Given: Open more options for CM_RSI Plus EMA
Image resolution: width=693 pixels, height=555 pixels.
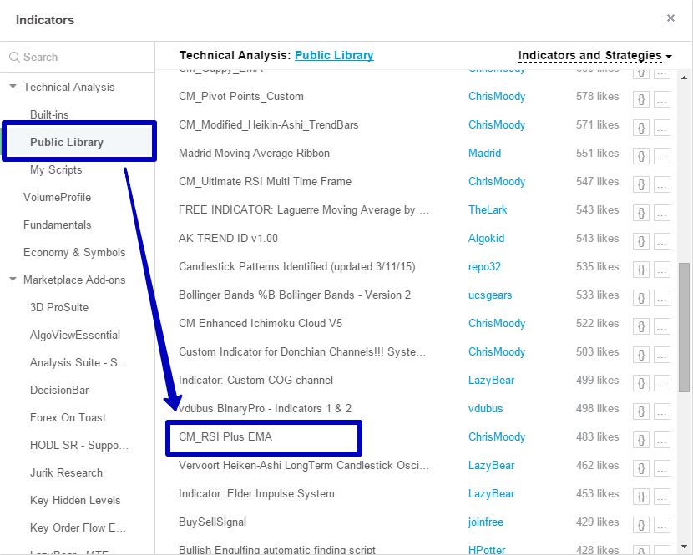Looking at the screenshot, I should [x=662, y=437].
